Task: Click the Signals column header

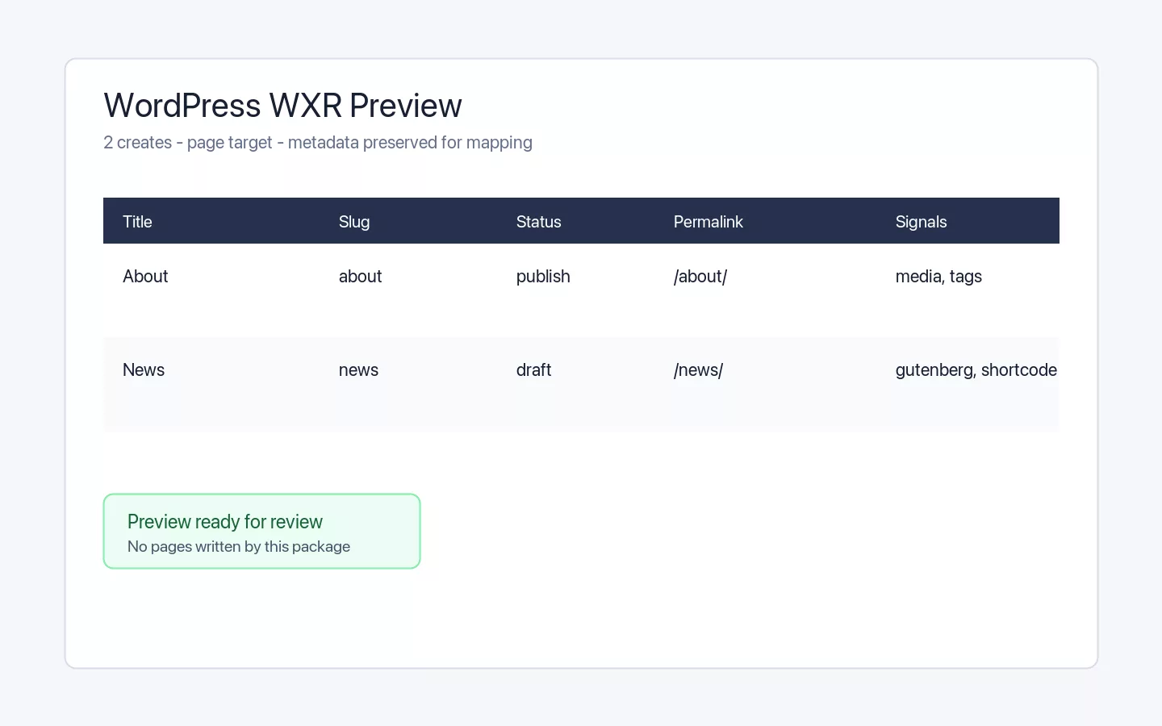Action: (921, 222)
